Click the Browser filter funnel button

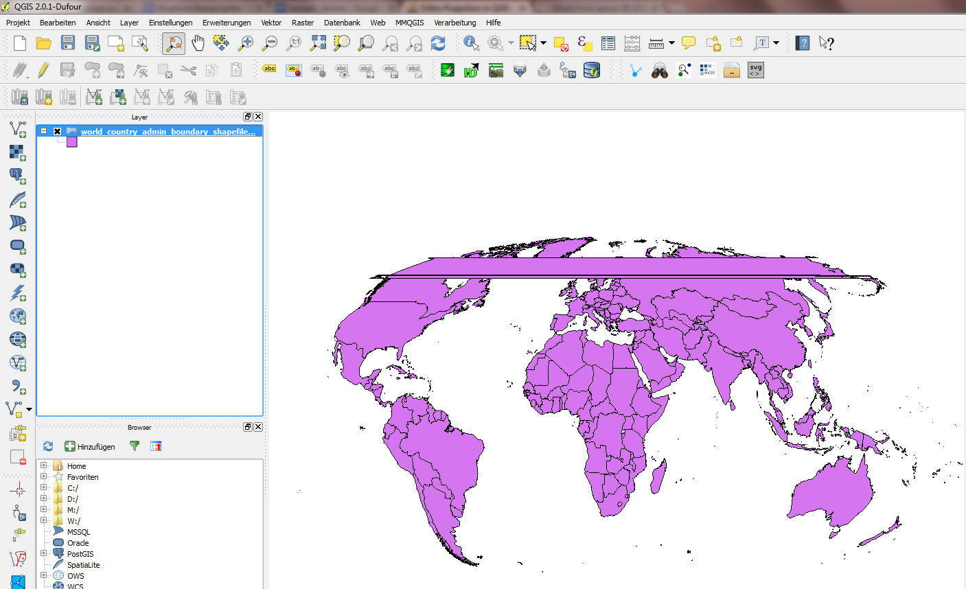coord(135,446)
